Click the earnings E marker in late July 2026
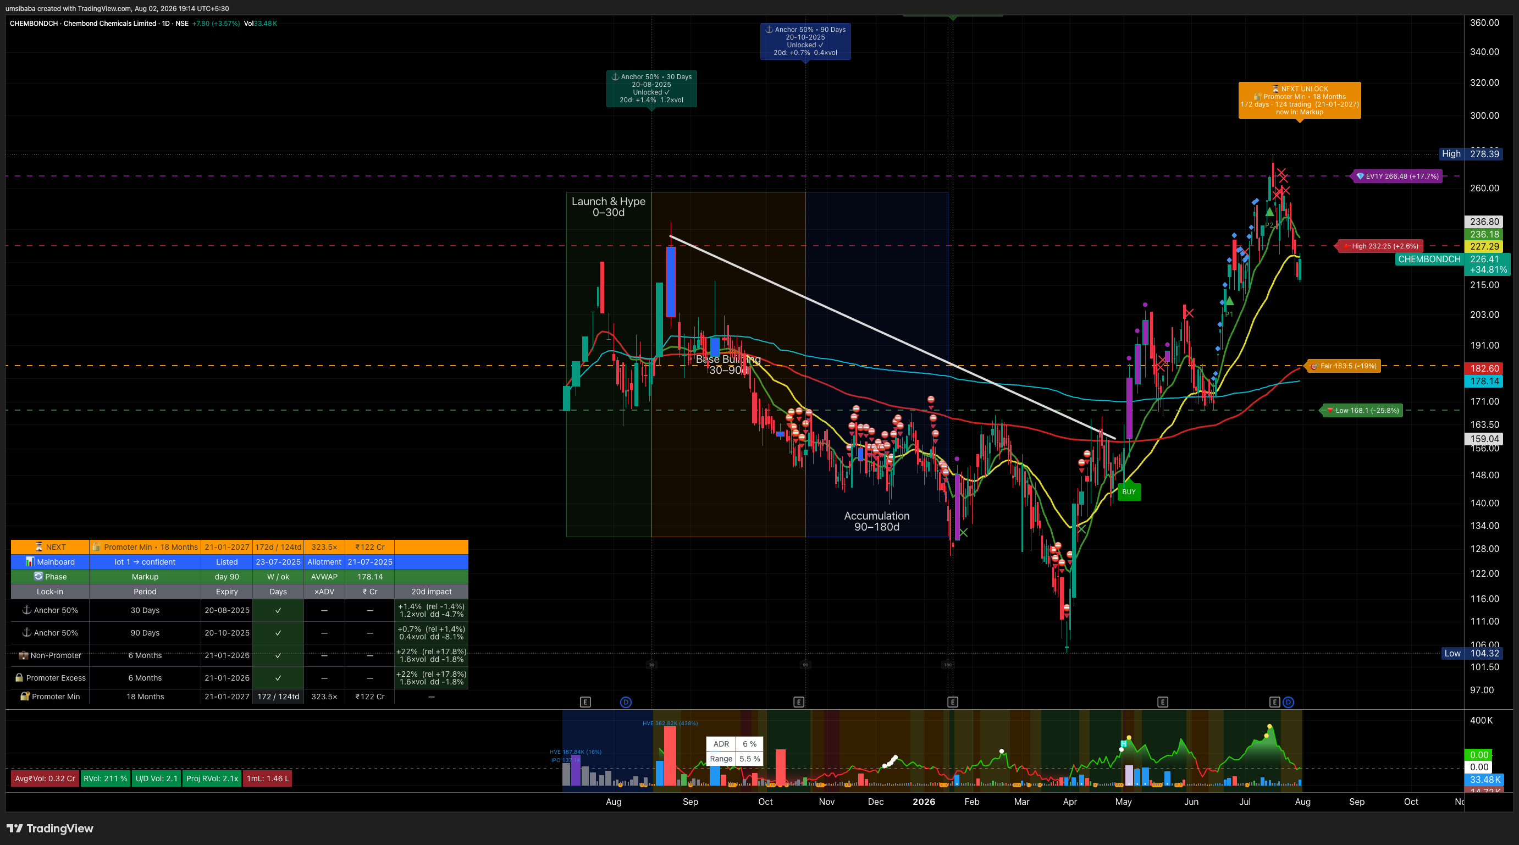 pyautogui.click(x=1274, y=702)
